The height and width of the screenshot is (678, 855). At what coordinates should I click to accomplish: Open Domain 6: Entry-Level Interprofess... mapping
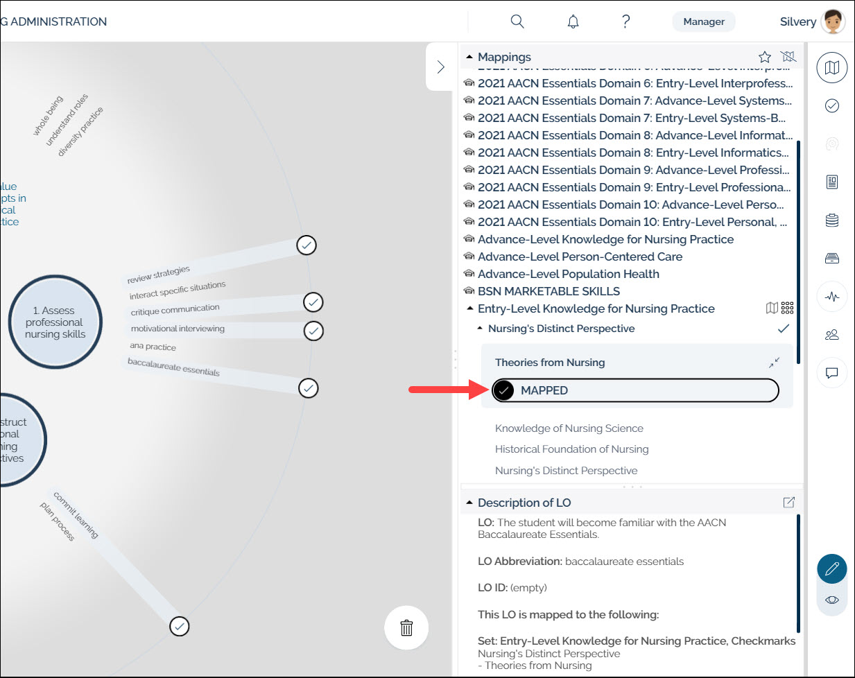634,83
